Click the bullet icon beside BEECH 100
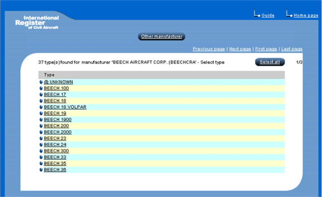The image size is (322, 197). click(x=41, y=89)
